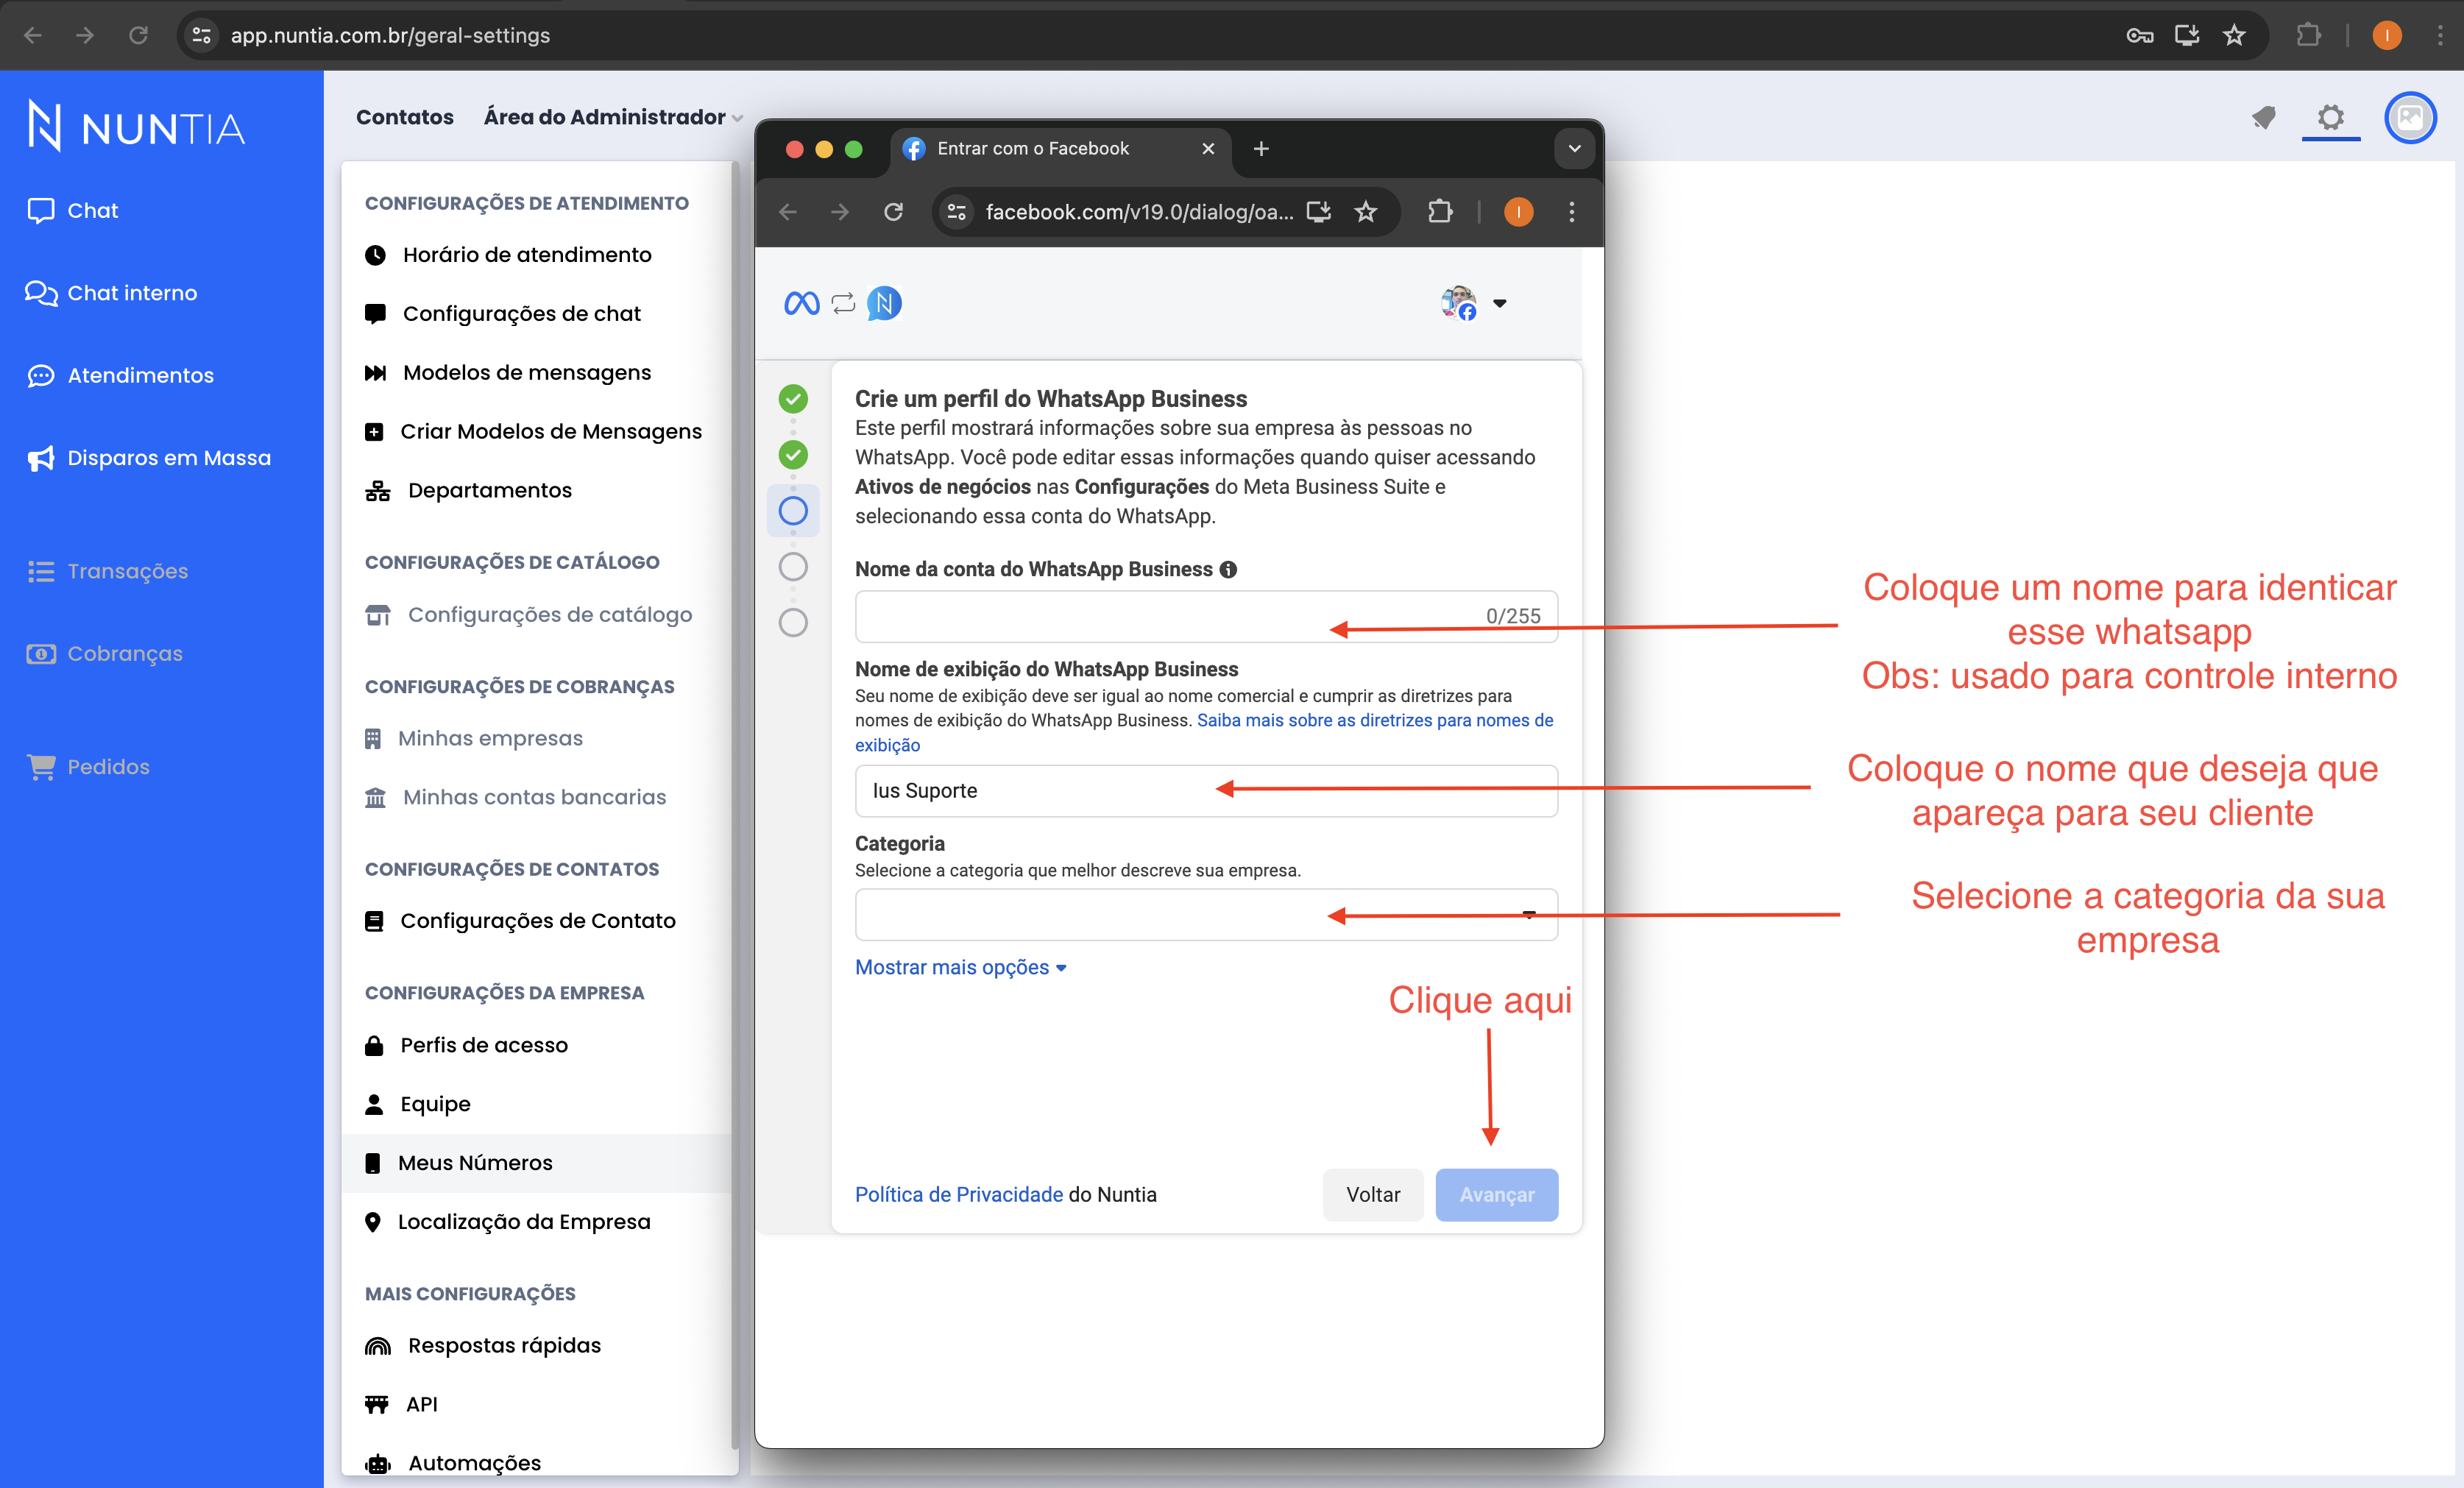Screen dimensions: 2464x1488
Task: Open Cobranças in the sidebar
Action: pos(105,653)
